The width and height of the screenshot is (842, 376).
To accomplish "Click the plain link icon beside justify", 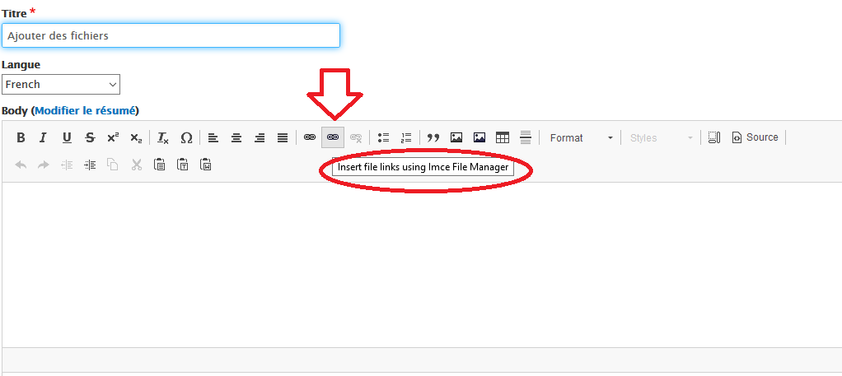I will pyautogui.click(x=309, y=138).
